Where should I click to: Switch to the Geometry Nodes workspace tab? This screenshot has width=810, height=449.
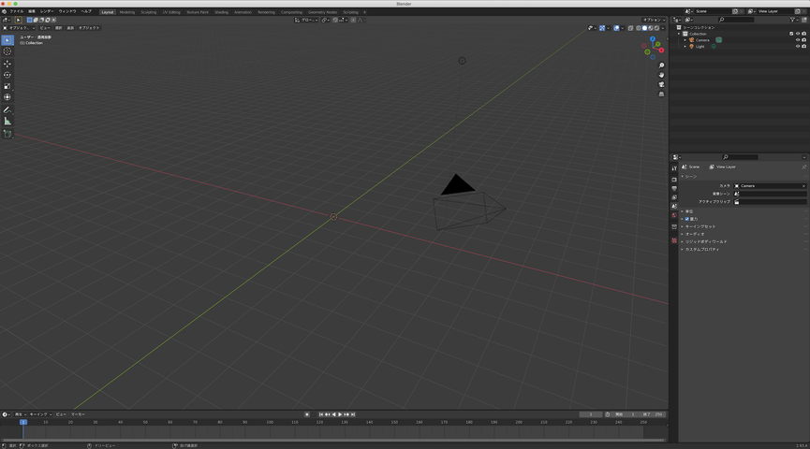tap(322, 12)
